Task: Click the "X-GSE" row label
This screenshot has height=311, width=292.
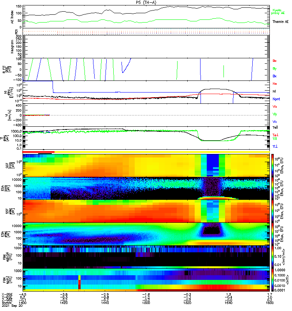Action: [7, 295]
